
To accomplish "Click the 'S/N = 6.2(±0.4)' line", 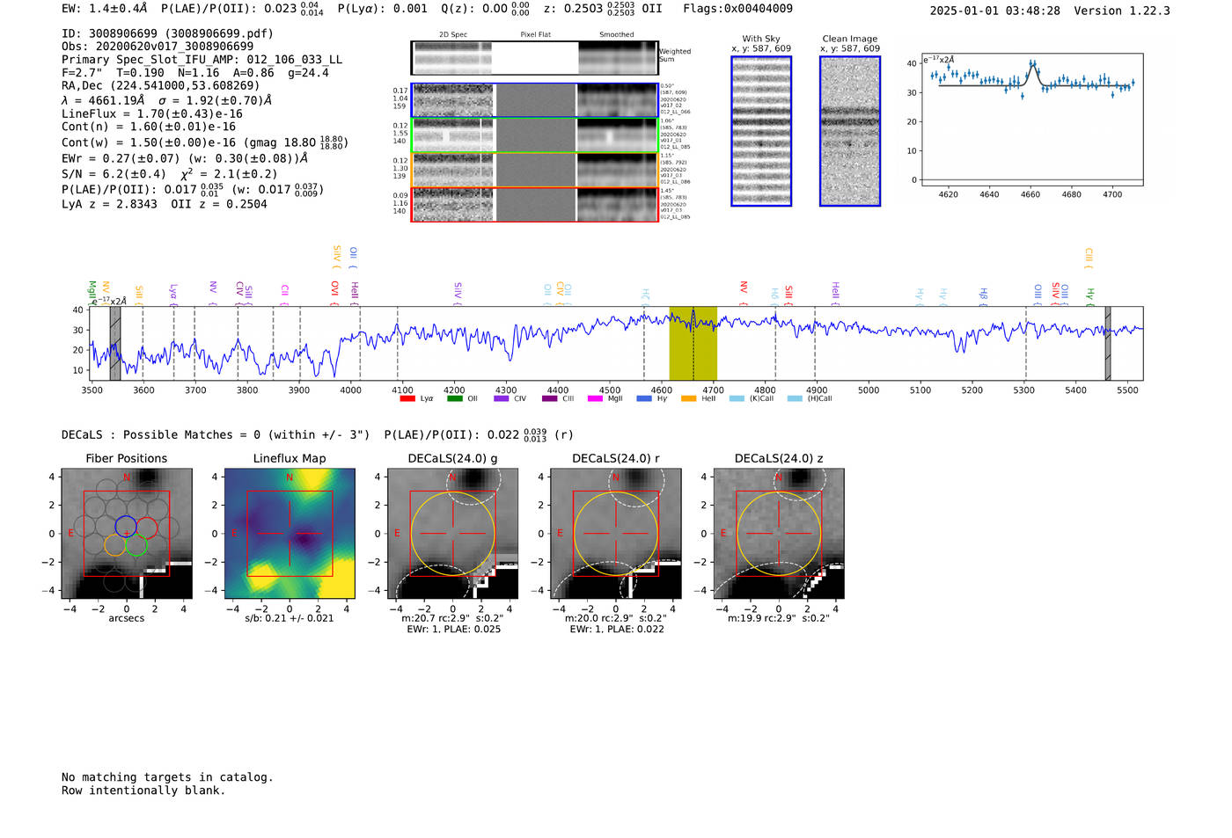I will click(x=114, y=174).
